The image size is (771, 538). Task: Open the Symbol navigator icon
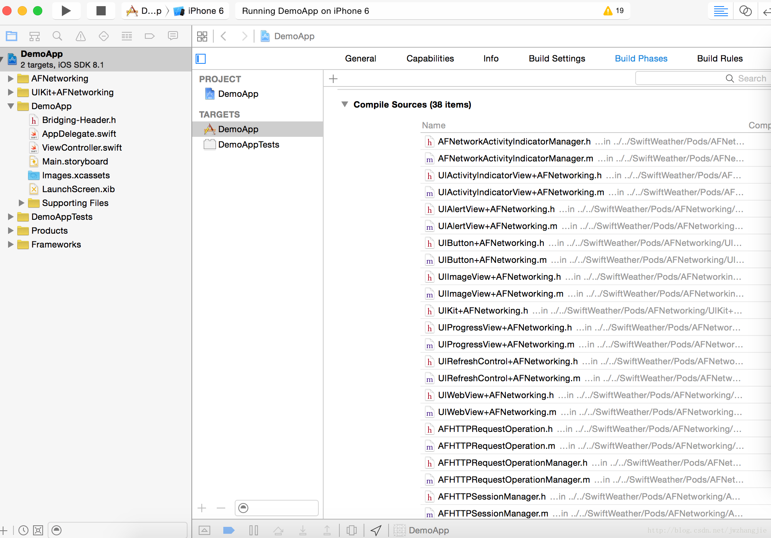(35, 36)
